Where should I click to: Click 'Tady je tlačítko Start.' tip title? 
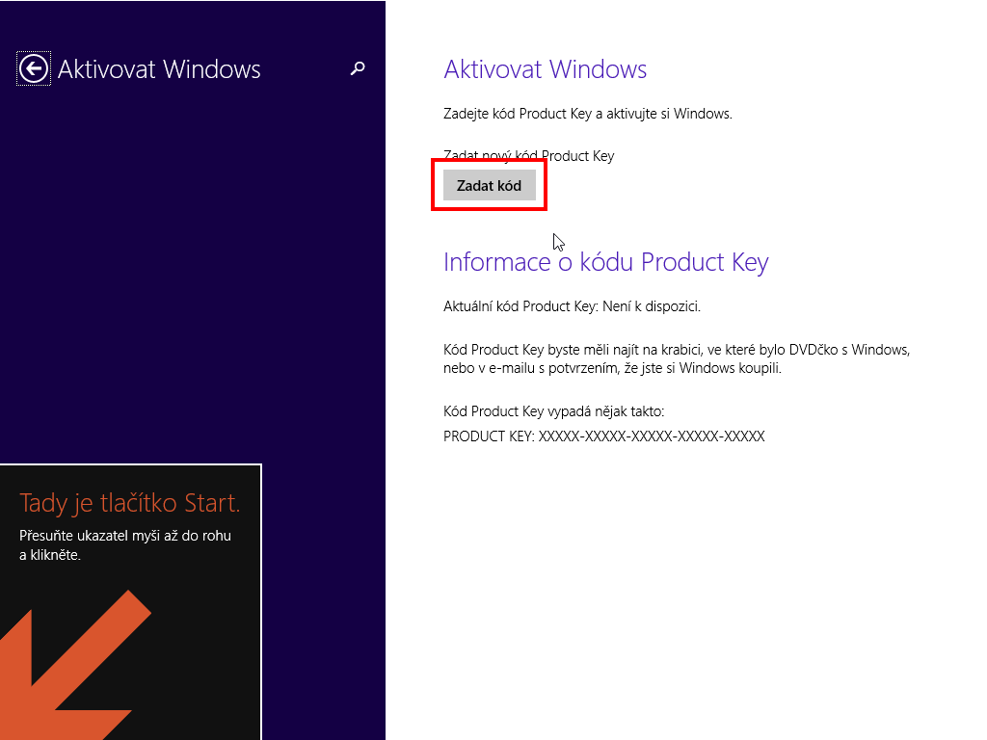coord(130,503)
